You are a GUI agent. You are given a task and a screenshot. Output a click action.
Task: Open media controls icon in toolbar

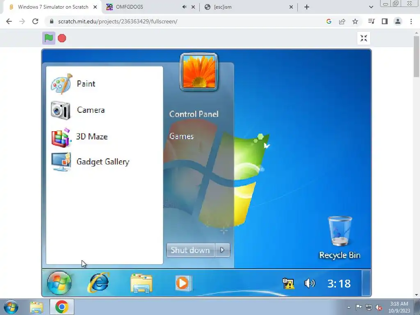tap(371, 21)
